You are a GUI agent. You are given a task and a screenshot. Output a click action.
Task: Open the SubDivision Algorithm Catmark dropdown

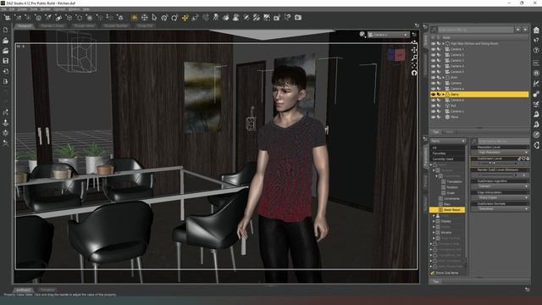[x=501, y=186]
